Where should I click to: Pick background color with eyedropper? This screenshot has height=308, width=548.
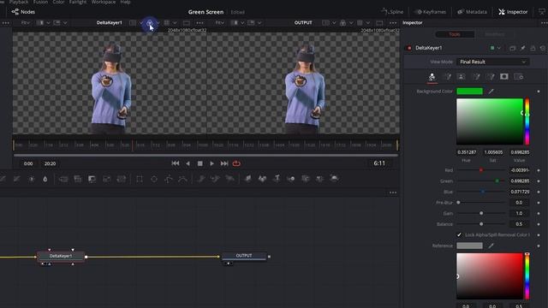click(x=491, y=92)
